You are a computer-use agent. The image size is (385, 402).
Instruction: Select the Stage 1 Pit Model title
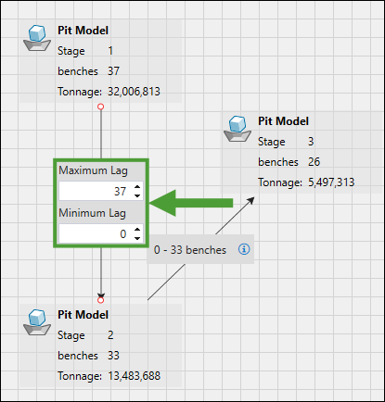point(83,31)
